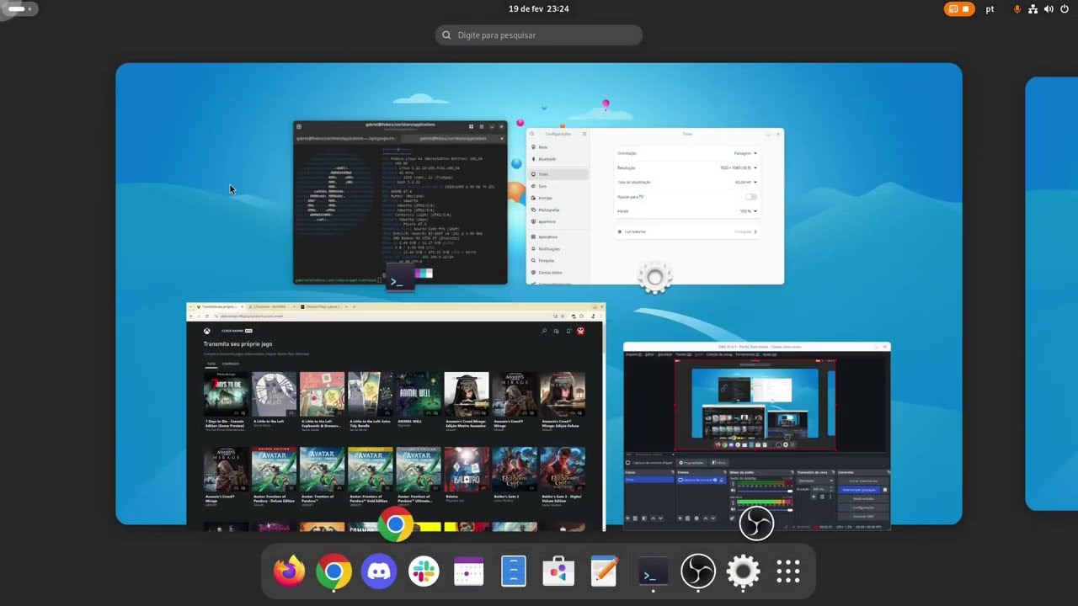Open the Ferramentas menu in OBS window
The height and width of the screenshot is (606, 1078).
747,354
